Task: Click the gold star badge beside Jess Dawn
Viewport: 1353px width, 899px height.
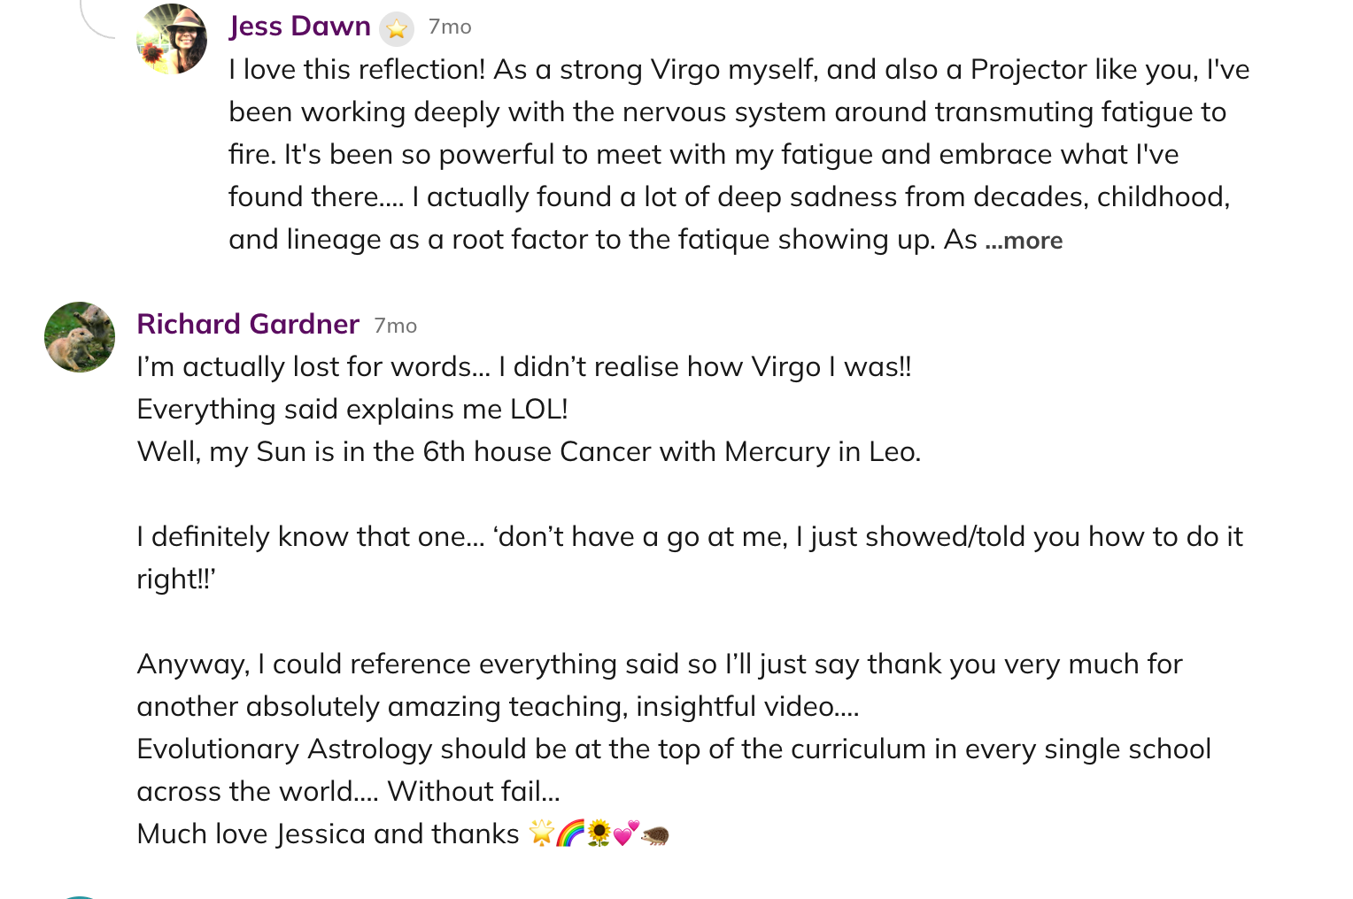Action: tap(397, 29)
